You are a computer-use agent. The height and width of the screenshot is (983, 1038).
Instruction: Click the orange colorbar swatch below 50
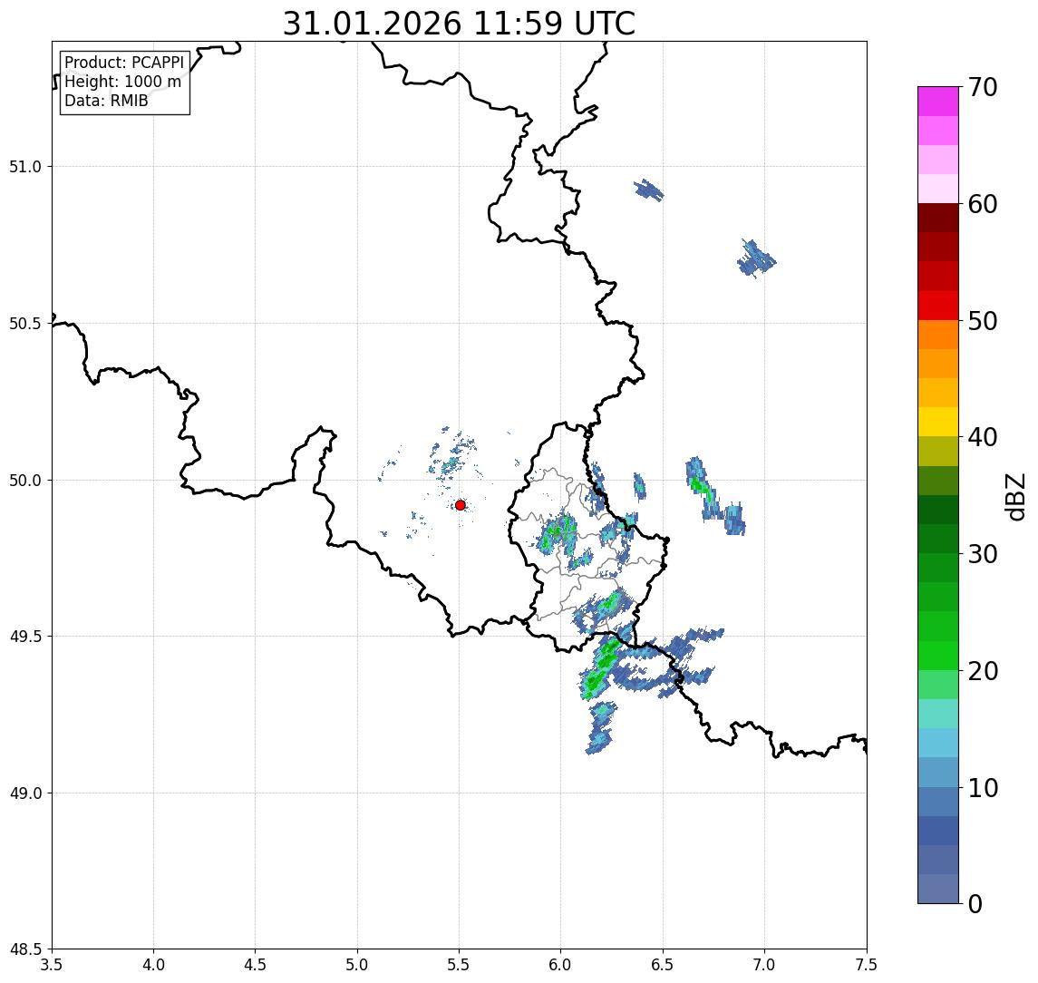(x=938, y=335)
